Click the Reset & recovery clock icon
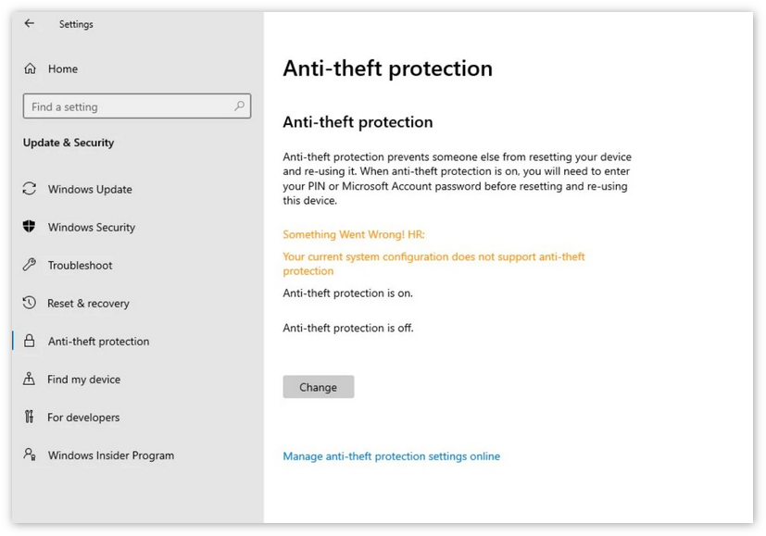 point(30,303)
